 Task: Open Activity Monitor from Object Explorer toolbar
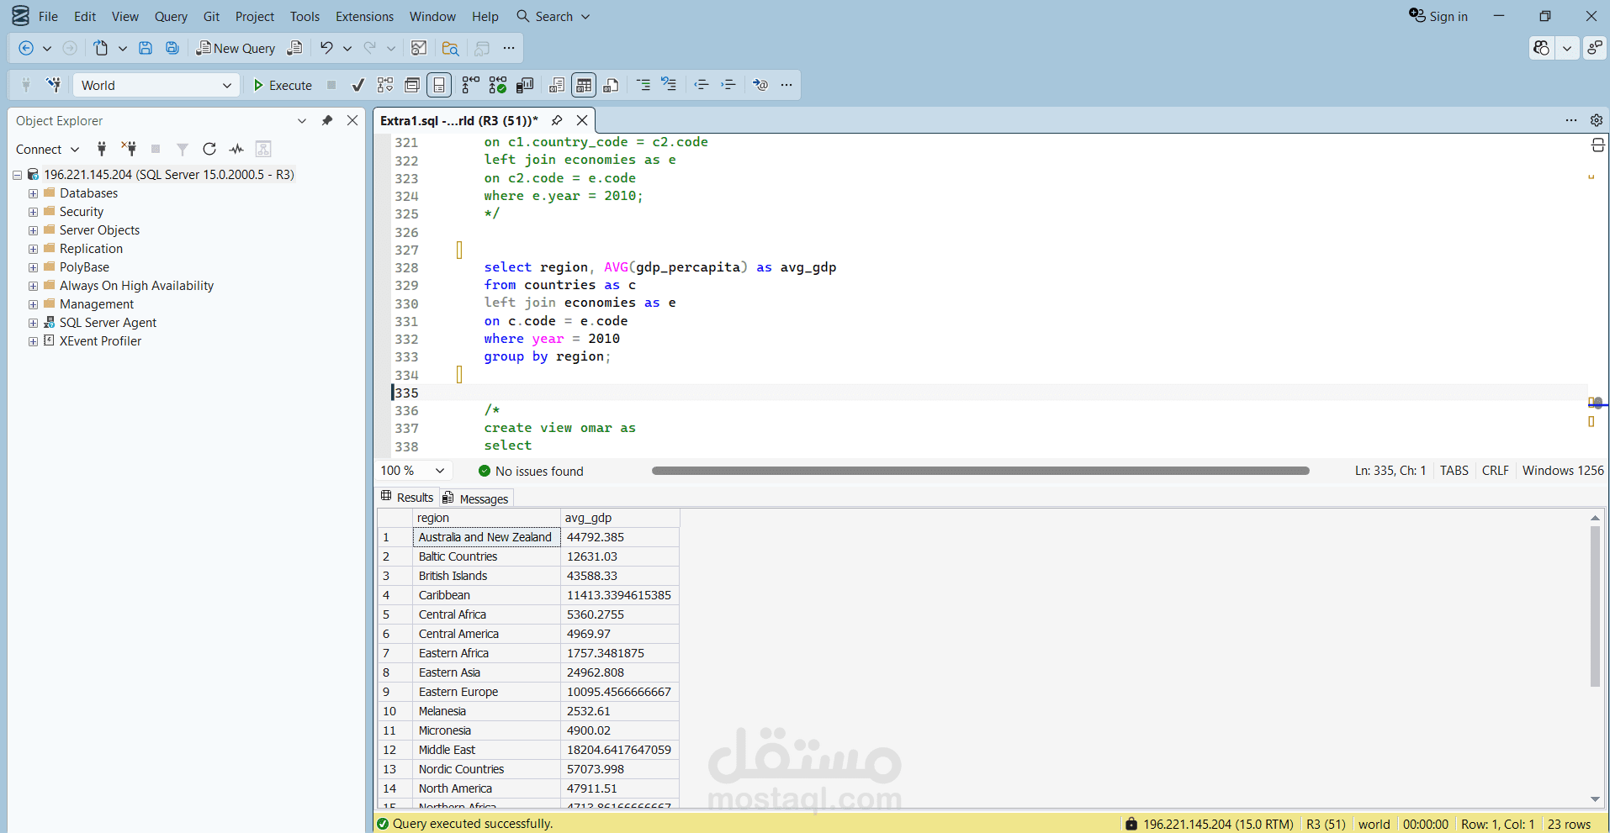click(x=236, y=149)
